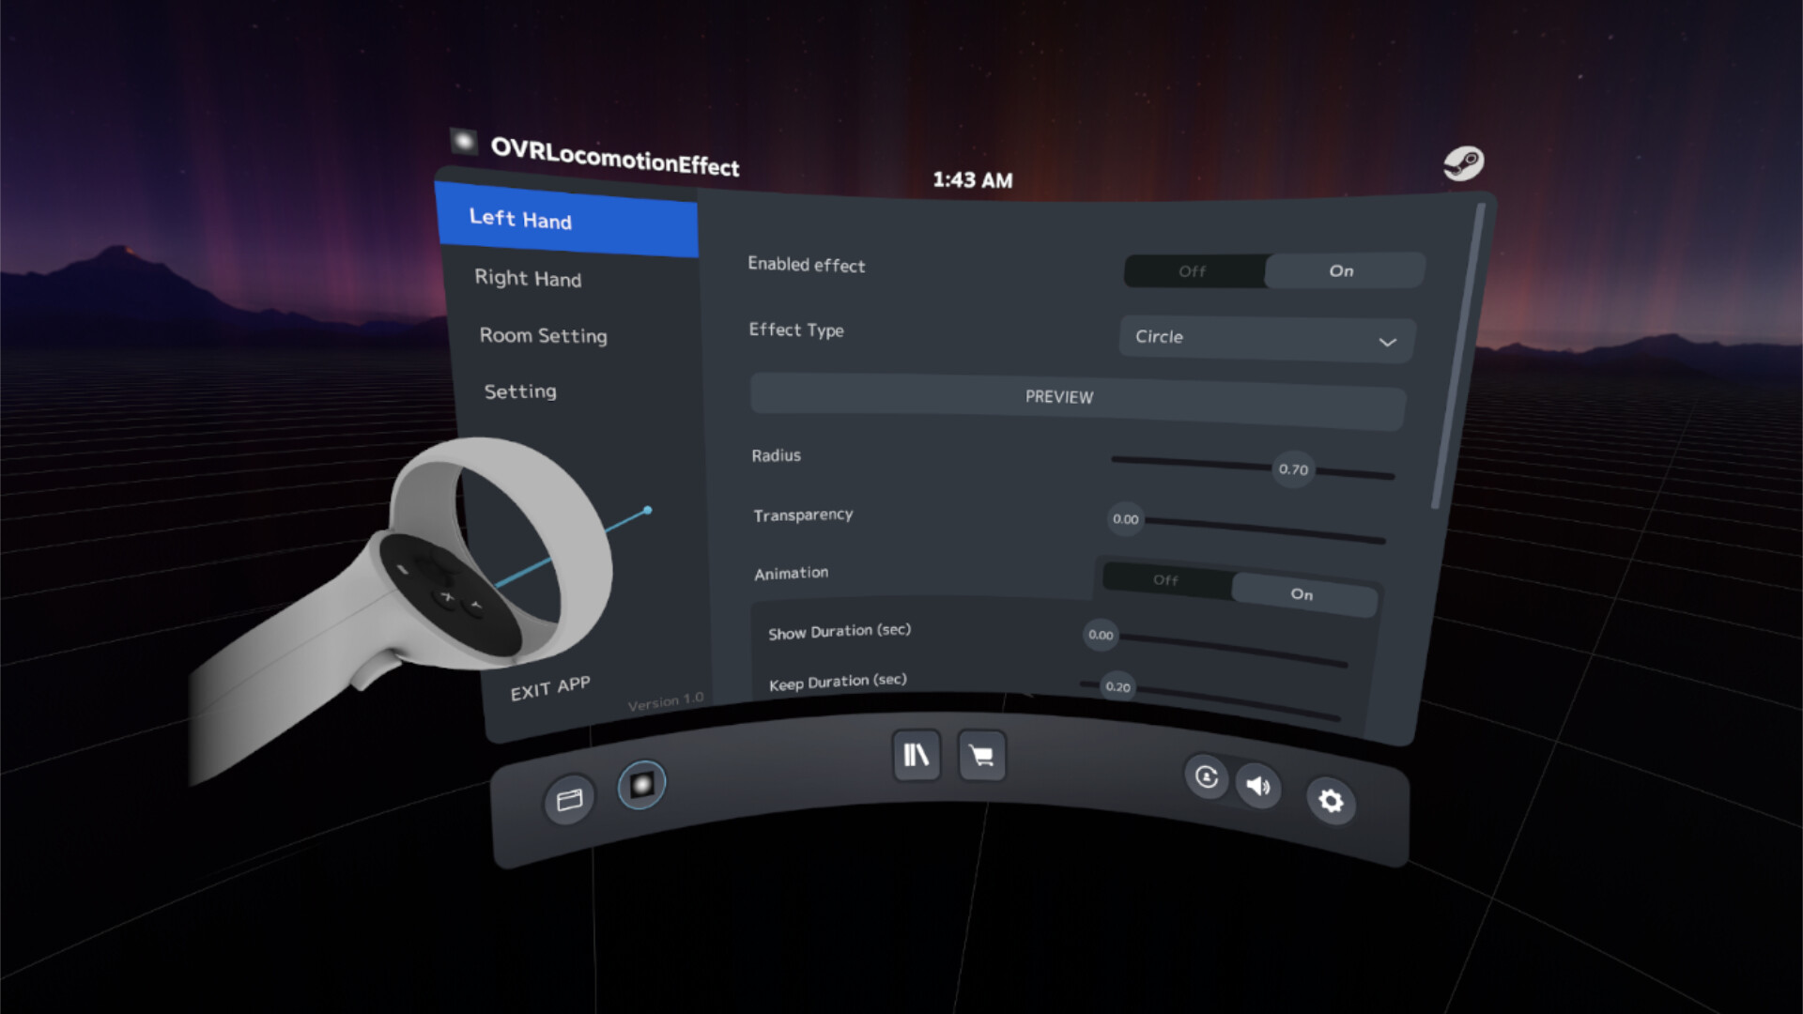This screenshot has width=1803, height=1014.
Task: Open the desktop view icon
Action: pos(569,800)
